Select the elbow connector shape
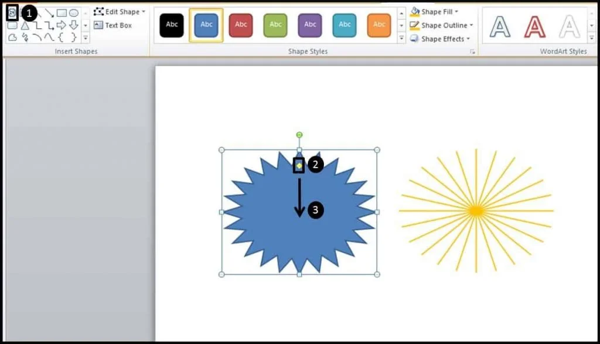Viewport: 600px width, 344px height. (x=37, y=26)
